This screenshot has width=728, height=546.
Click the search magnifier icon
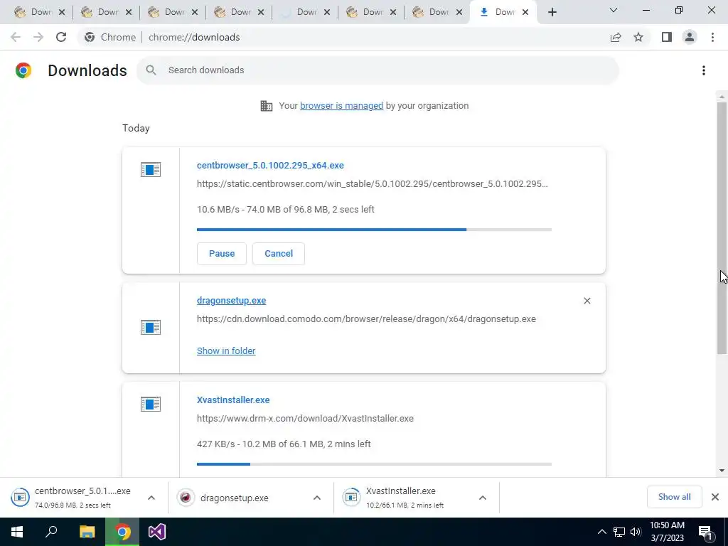click(x=151, y=70)
